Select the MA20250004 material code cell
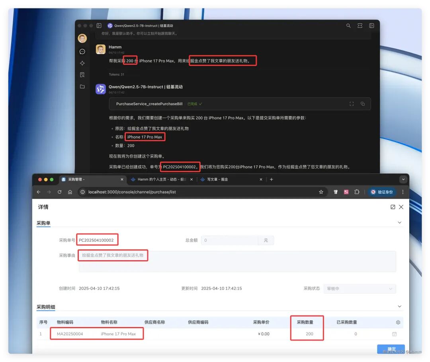Screen dimensions: 430x362 pyautogui.click(x=70, y=334)
